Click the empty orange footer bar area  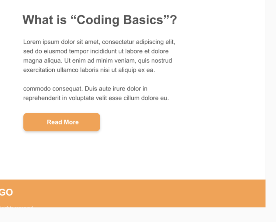coord(152,193)
